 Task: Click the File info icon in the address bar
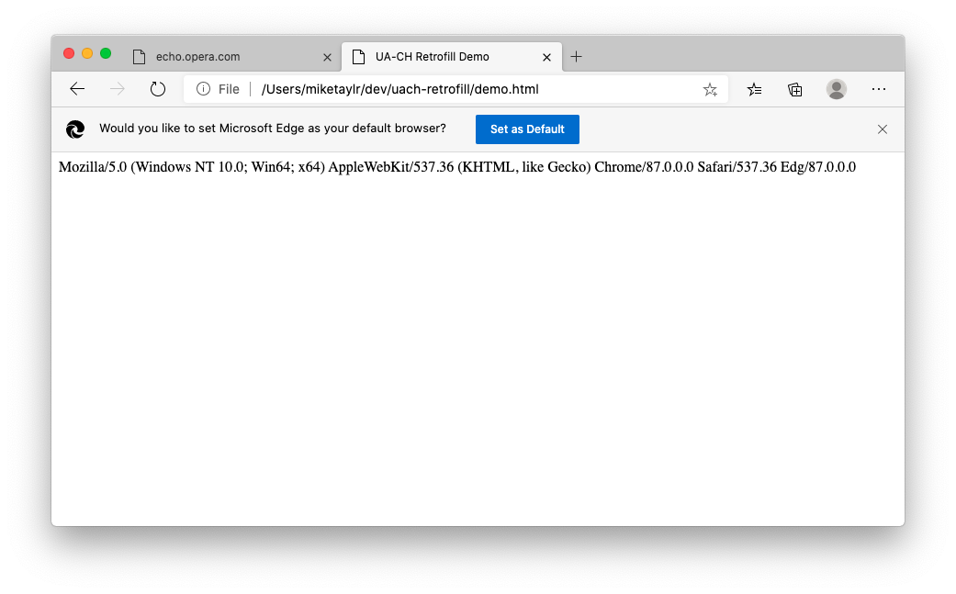pyautogui.click(x=202, y=89)
